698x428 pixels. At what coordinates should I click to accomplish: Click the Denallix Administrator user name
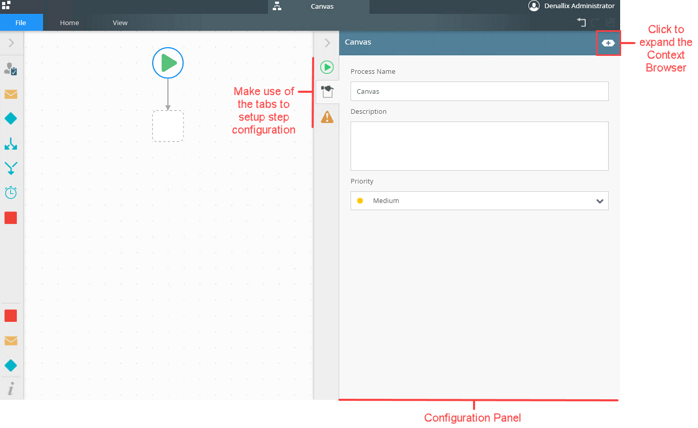pyautogui.click(x=579, y=6)
